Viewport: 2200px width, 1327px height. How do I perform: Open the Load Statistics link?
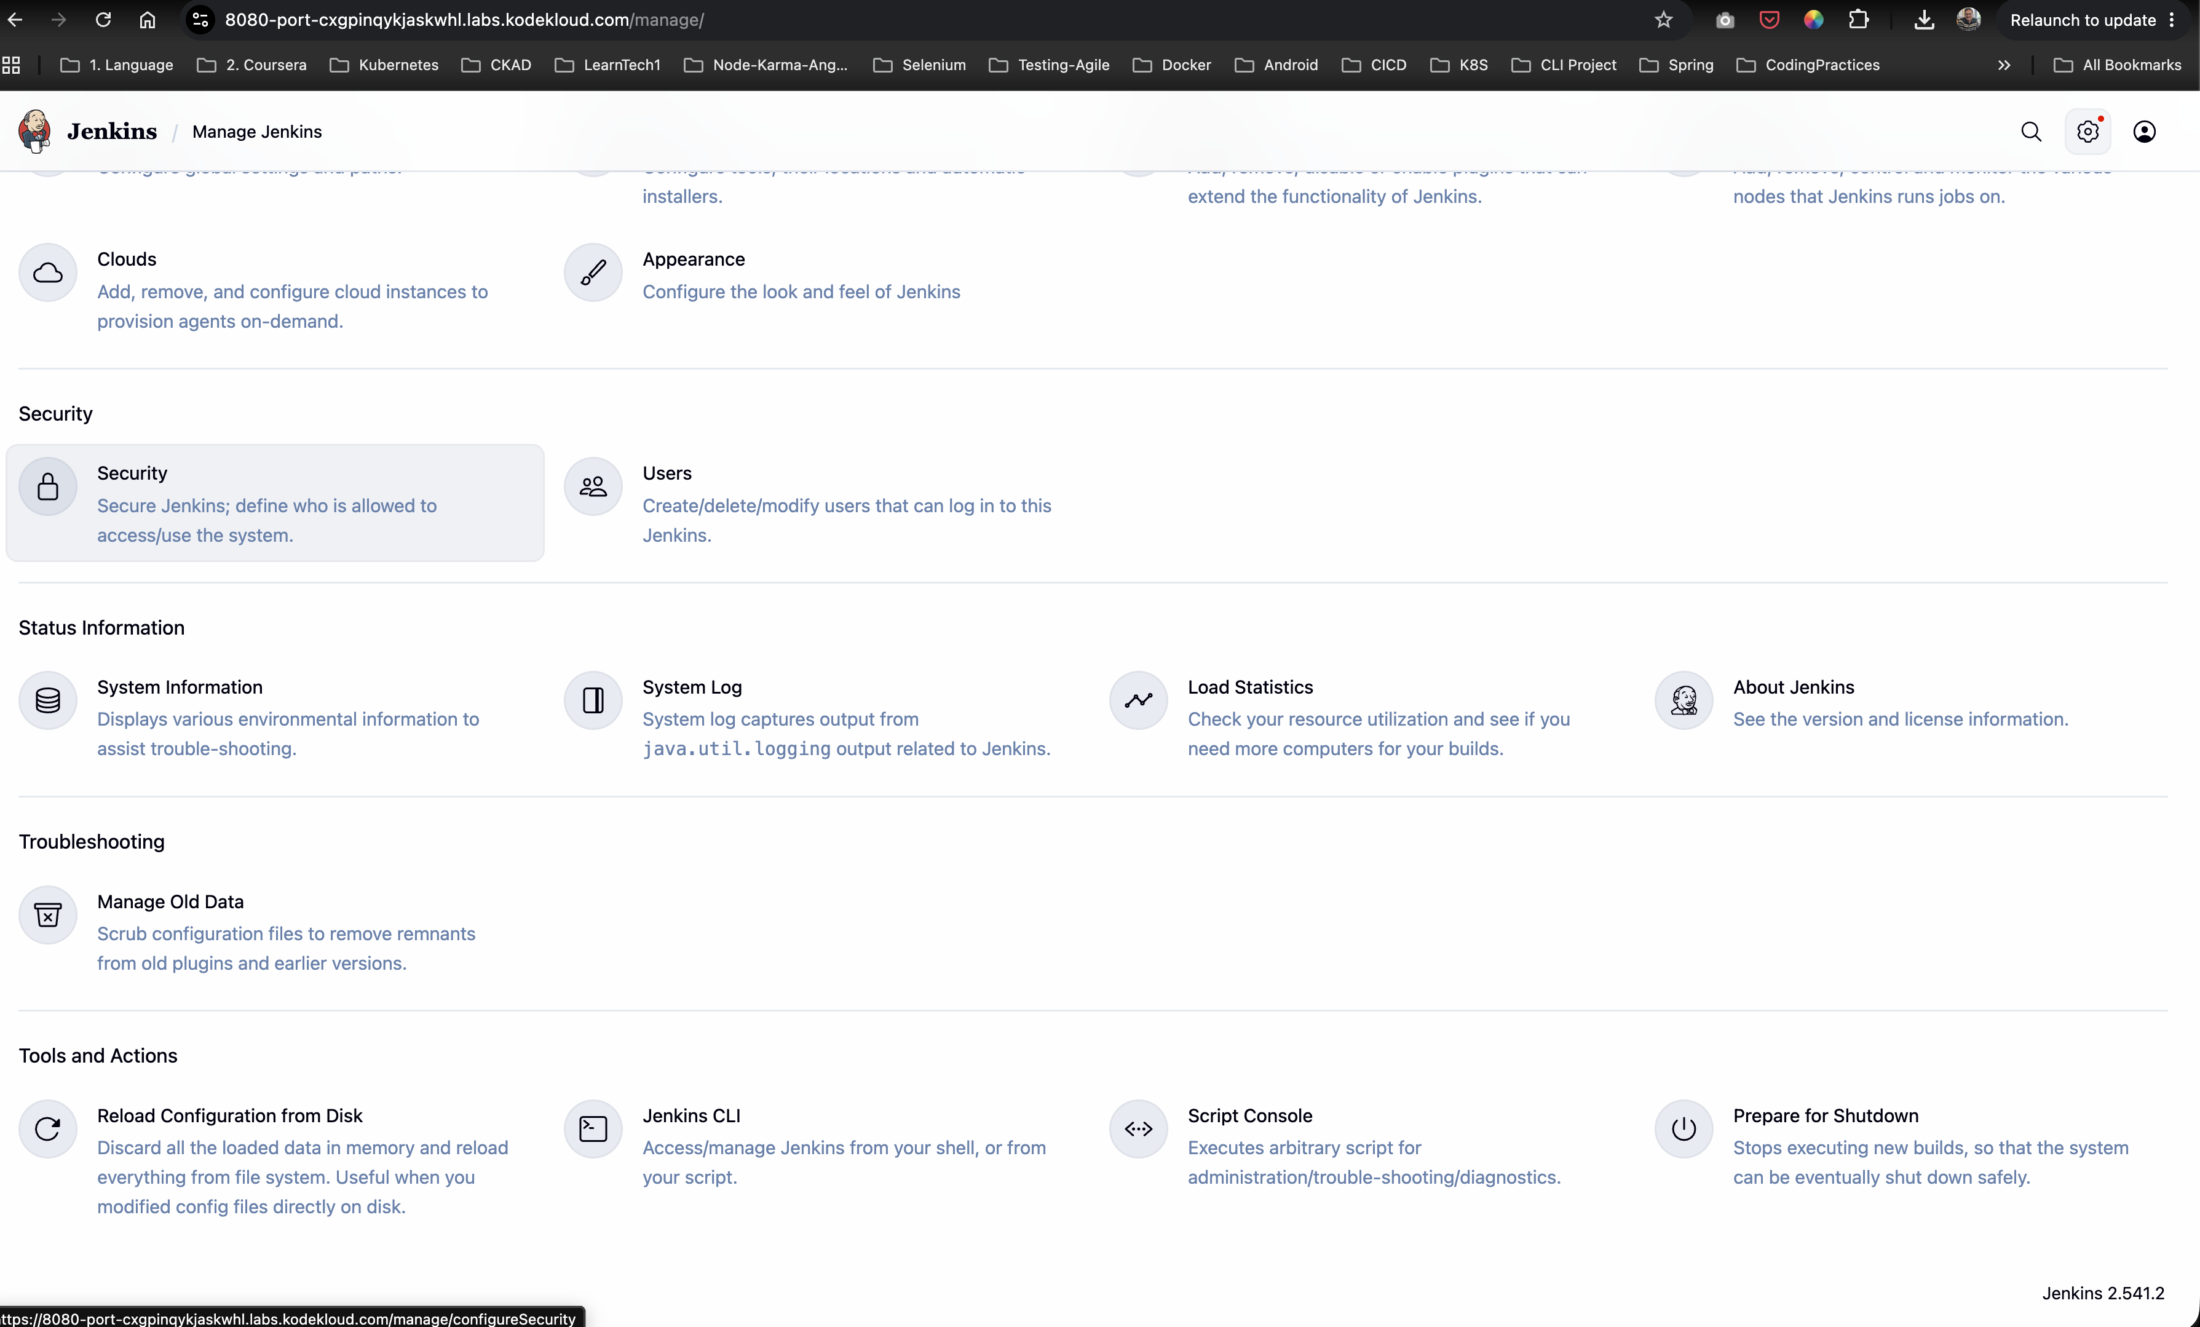click(1250, 687)
